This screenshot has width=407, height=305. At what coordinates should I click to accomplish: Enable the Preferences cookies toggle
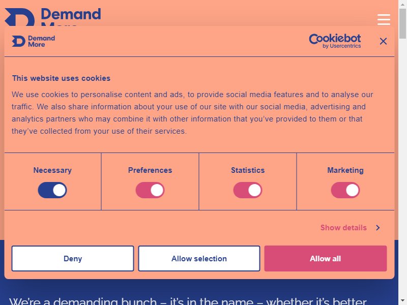[x=150, y=190]
